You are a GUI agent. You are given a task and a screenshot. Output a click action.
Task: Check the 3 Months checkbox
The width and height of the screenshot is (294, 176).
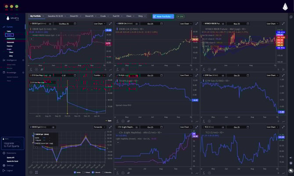pyautogui.click(x=104, y=172)
